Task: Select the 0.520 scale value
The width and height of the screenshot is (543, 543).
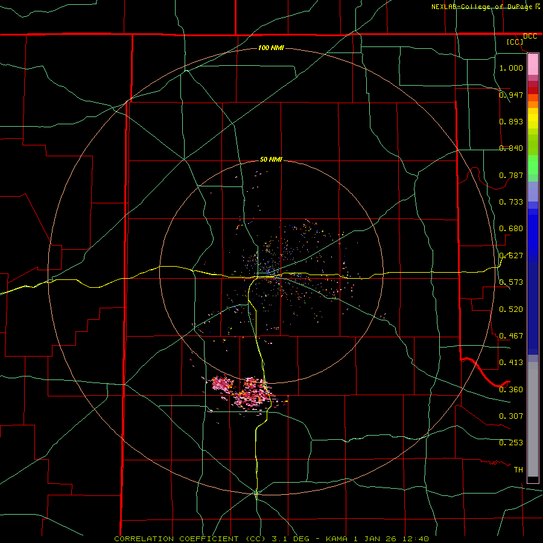Action: [511, 310]
